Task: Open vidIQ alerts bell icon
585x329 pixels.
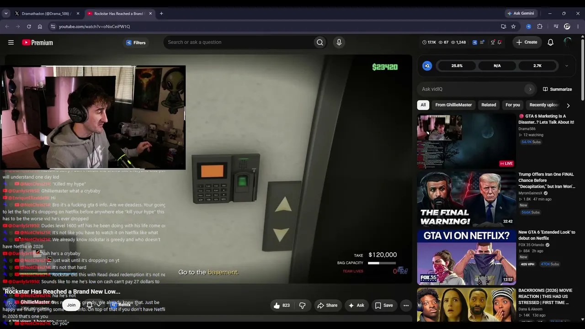Action: tap(500, 42)
